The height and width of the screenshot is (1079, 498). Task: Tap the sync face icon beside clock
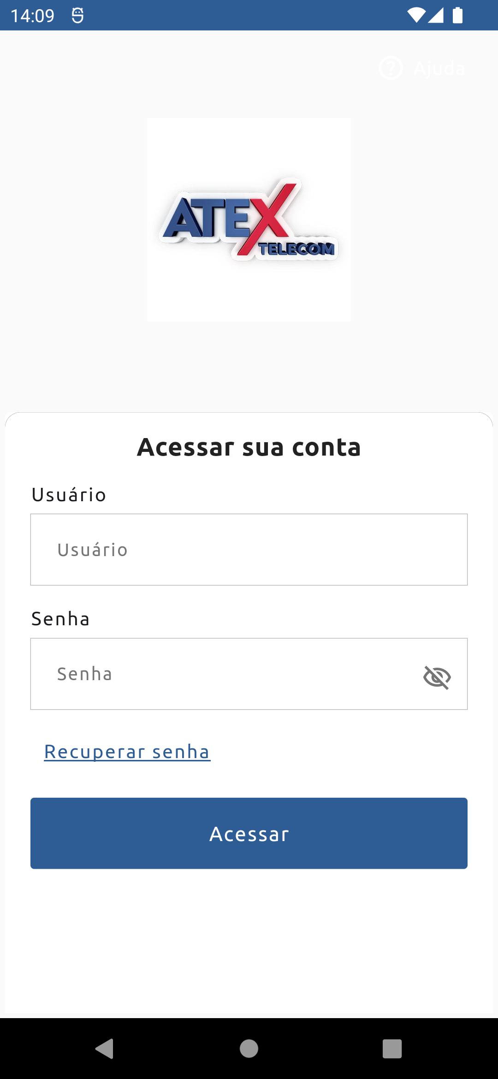(77, 16)
